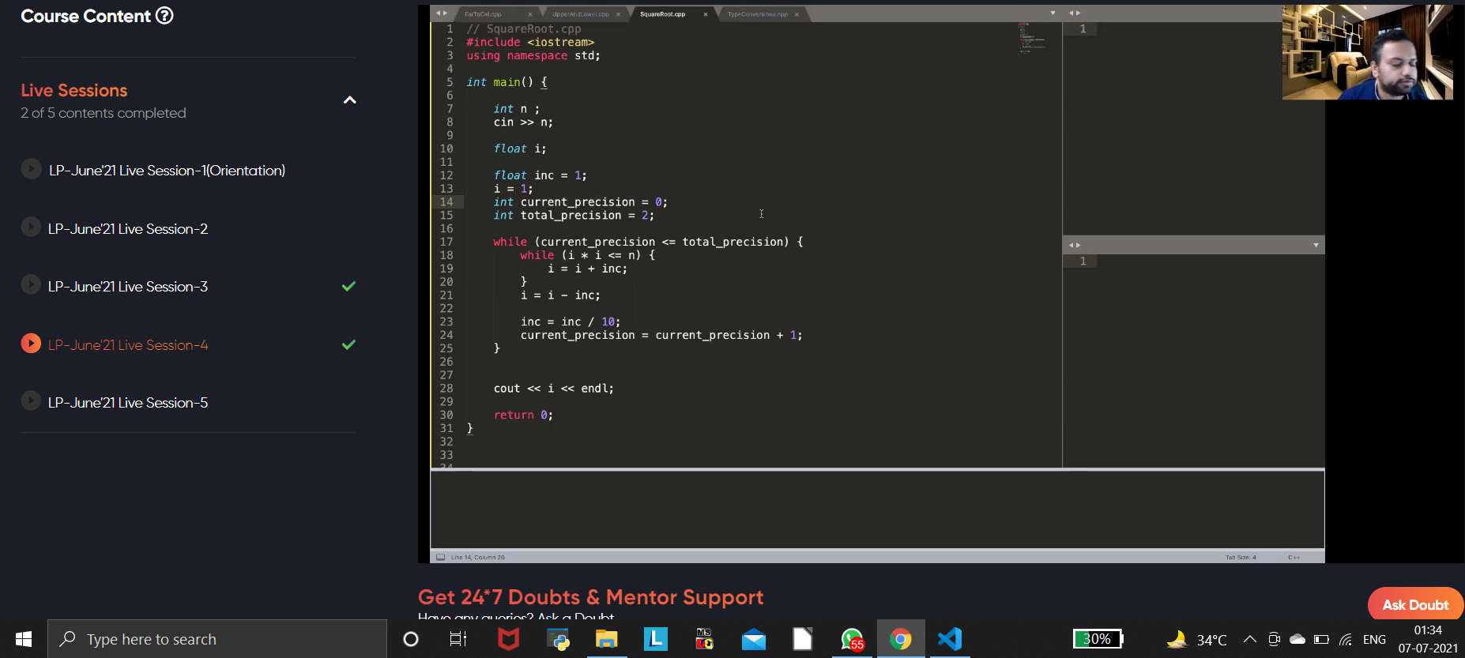
Task: Click play icon beside Live Session-3
Action: pos(31,285)
